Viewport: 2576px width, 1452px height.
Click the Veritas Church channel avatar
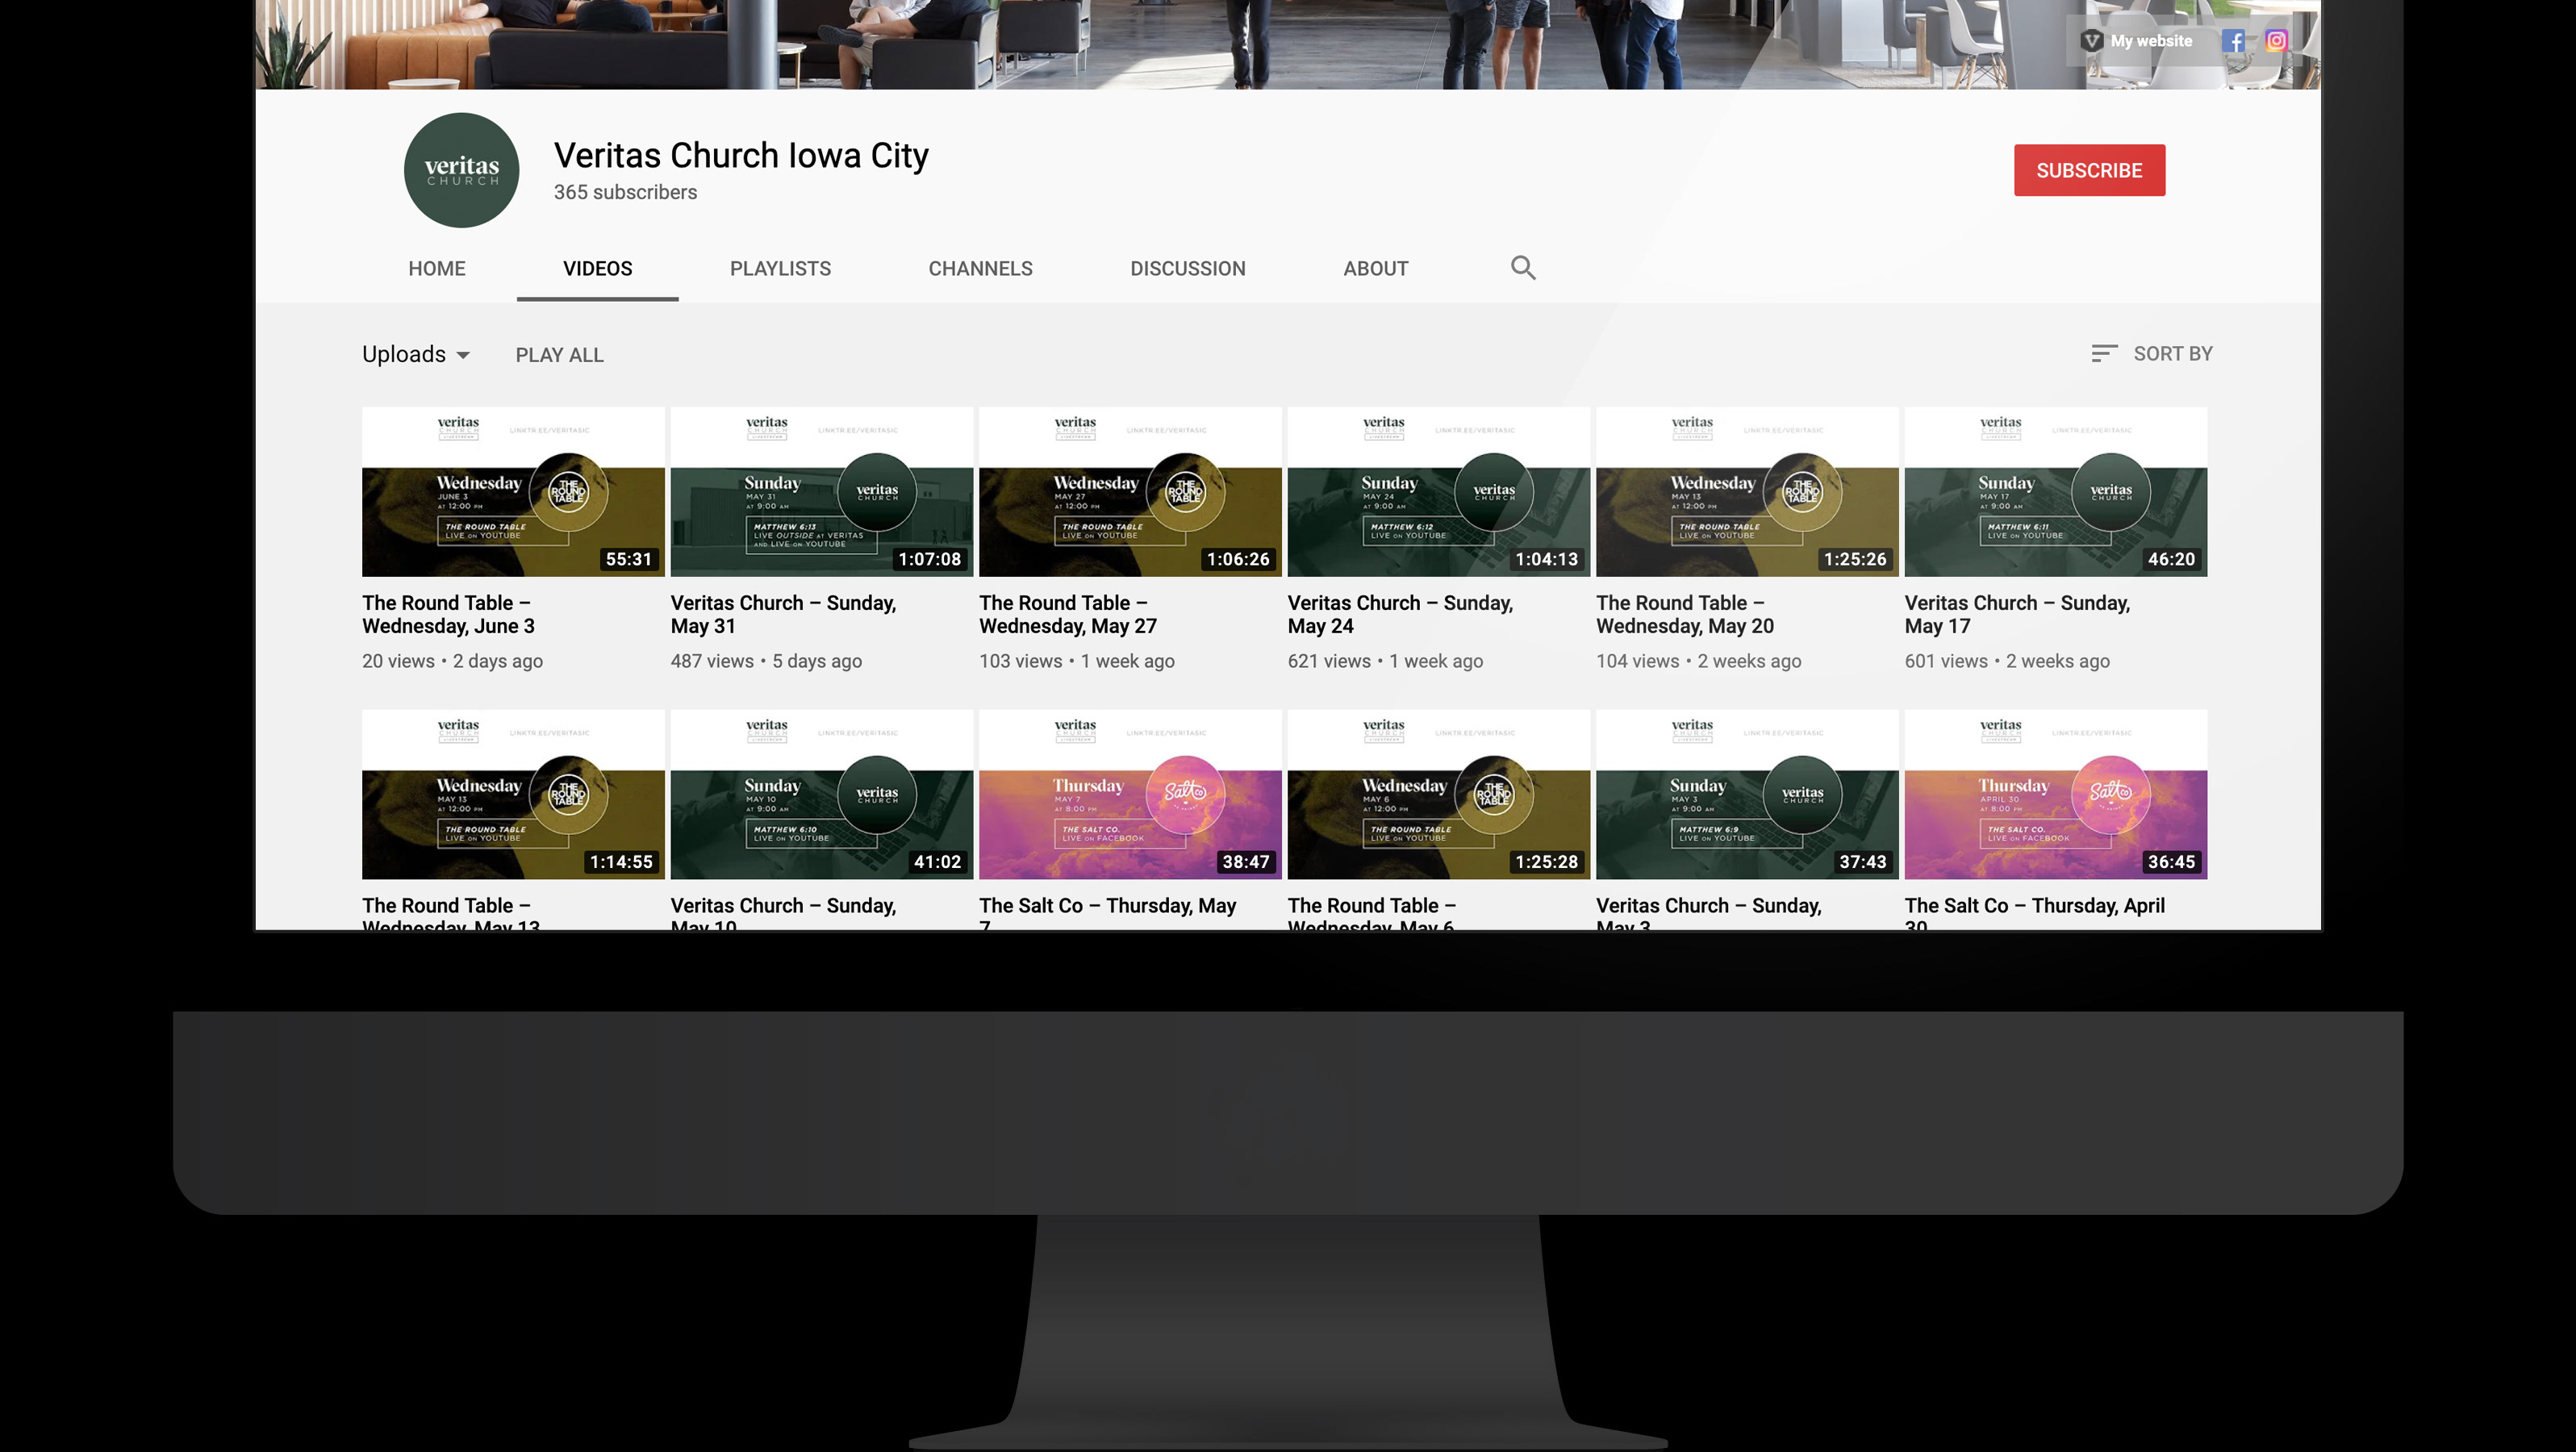pos(461,170)
